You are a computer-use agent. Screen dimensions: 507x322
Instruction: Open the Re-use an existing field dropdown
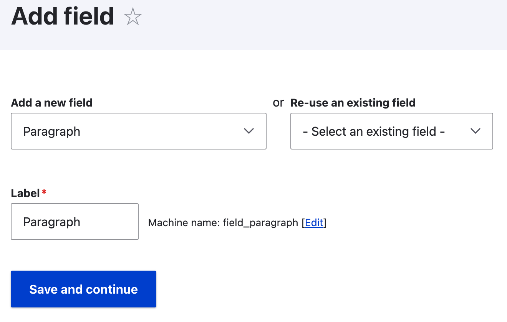click(392, 131)
